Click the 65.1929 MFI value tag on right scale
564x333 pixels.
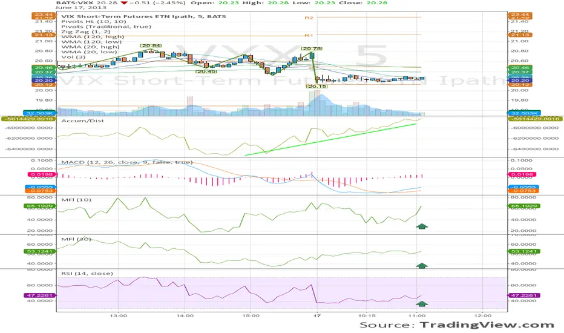coord(524,206)
